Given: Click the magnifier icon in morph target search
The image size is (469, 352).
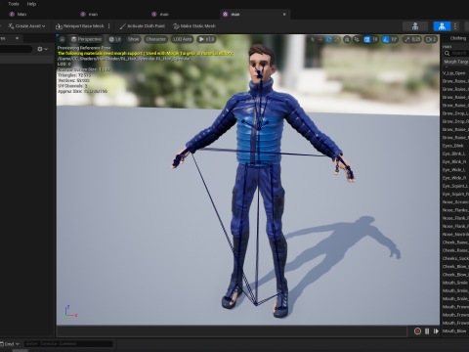Looking at the screenshot, I should pyautogui.click(x=447, y=53).
